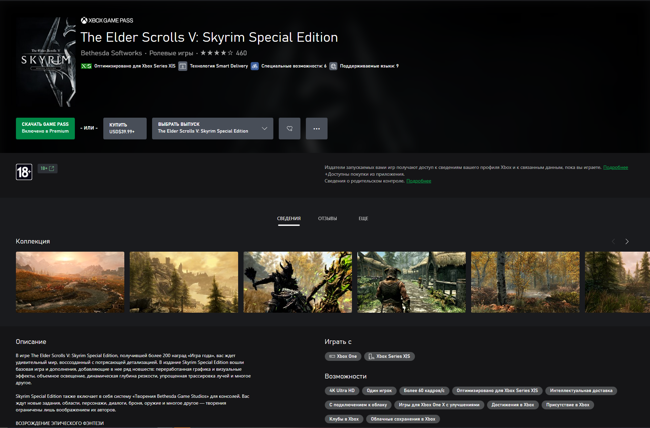The width and height of the screenshot is (650, 428).
Task: Click the Коллекция section heading
Action: tap(33, 241)
